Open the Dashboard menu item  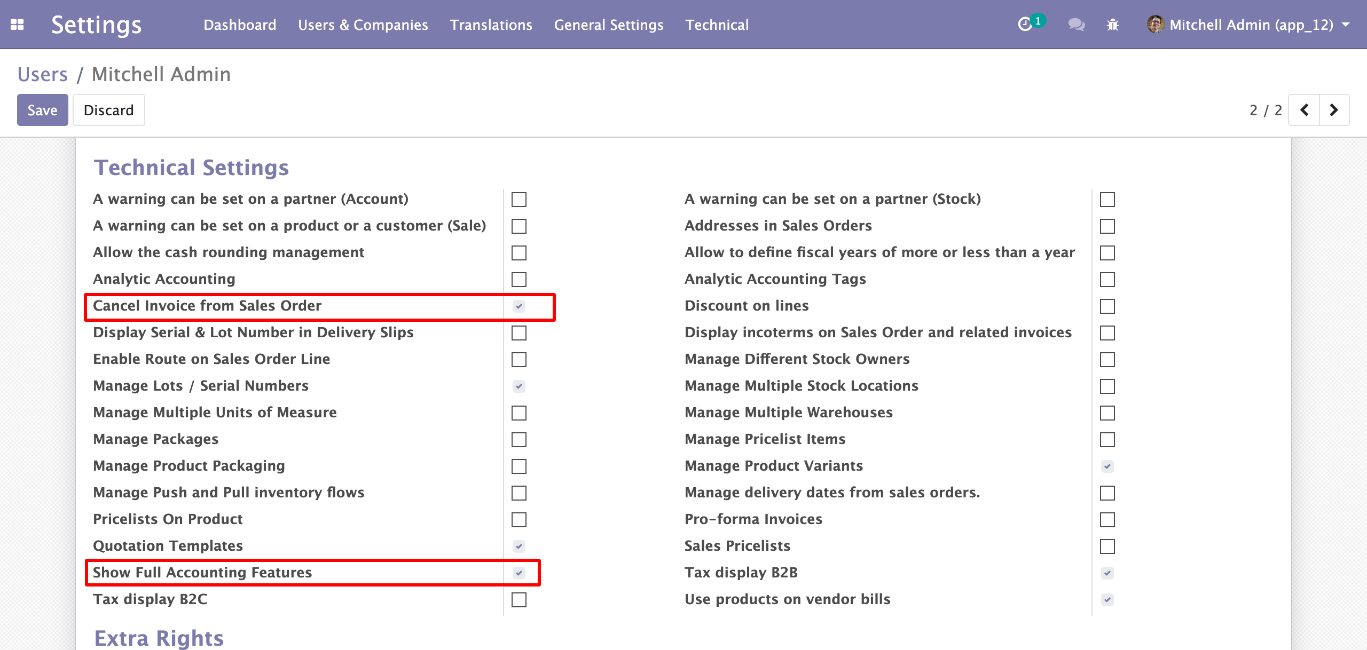(240, 25)
